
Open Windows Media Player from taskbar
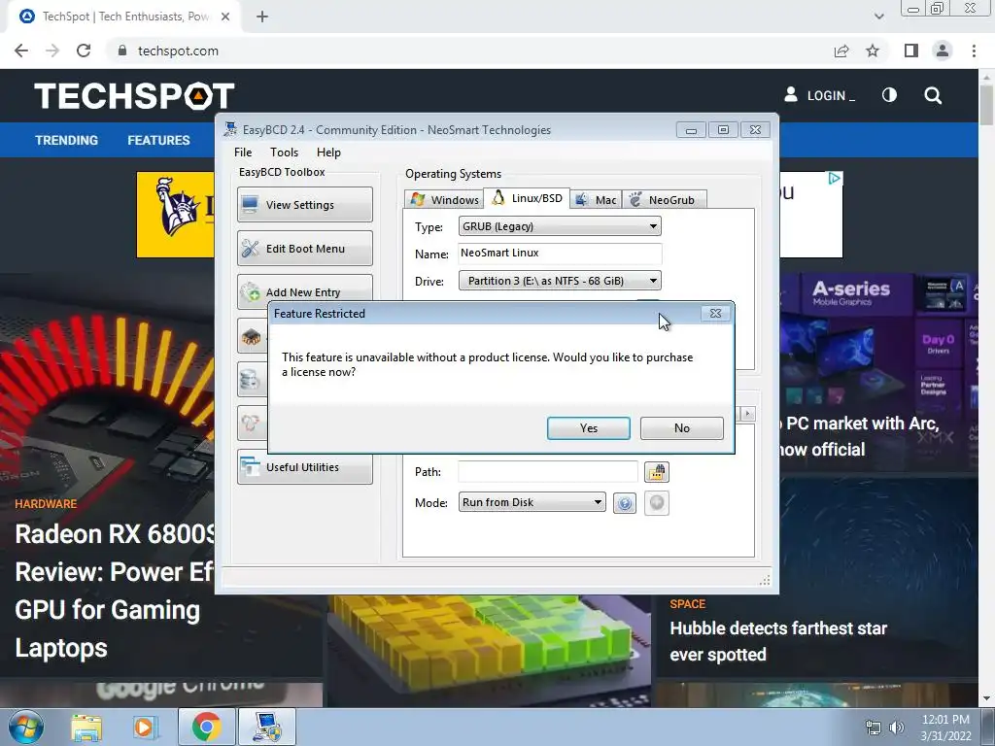coord(145,728)
